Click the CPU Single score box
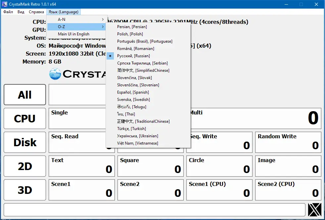 [x=77, y=118]
